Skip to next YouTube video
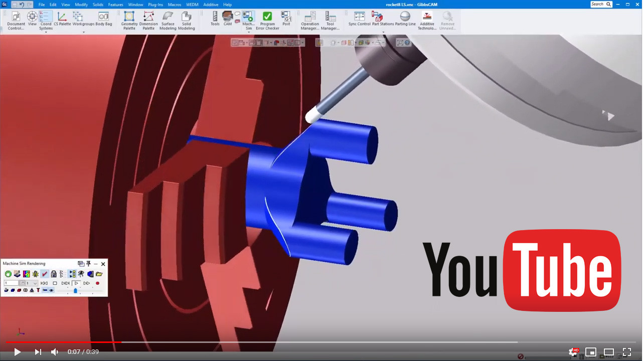 (38, 352)
